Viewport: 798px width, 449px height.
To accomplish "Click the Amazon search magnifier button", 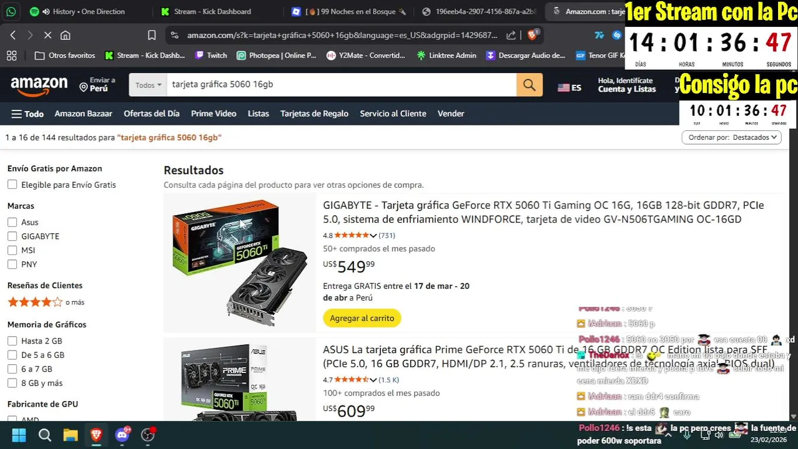I will click(x=530, y=85).
